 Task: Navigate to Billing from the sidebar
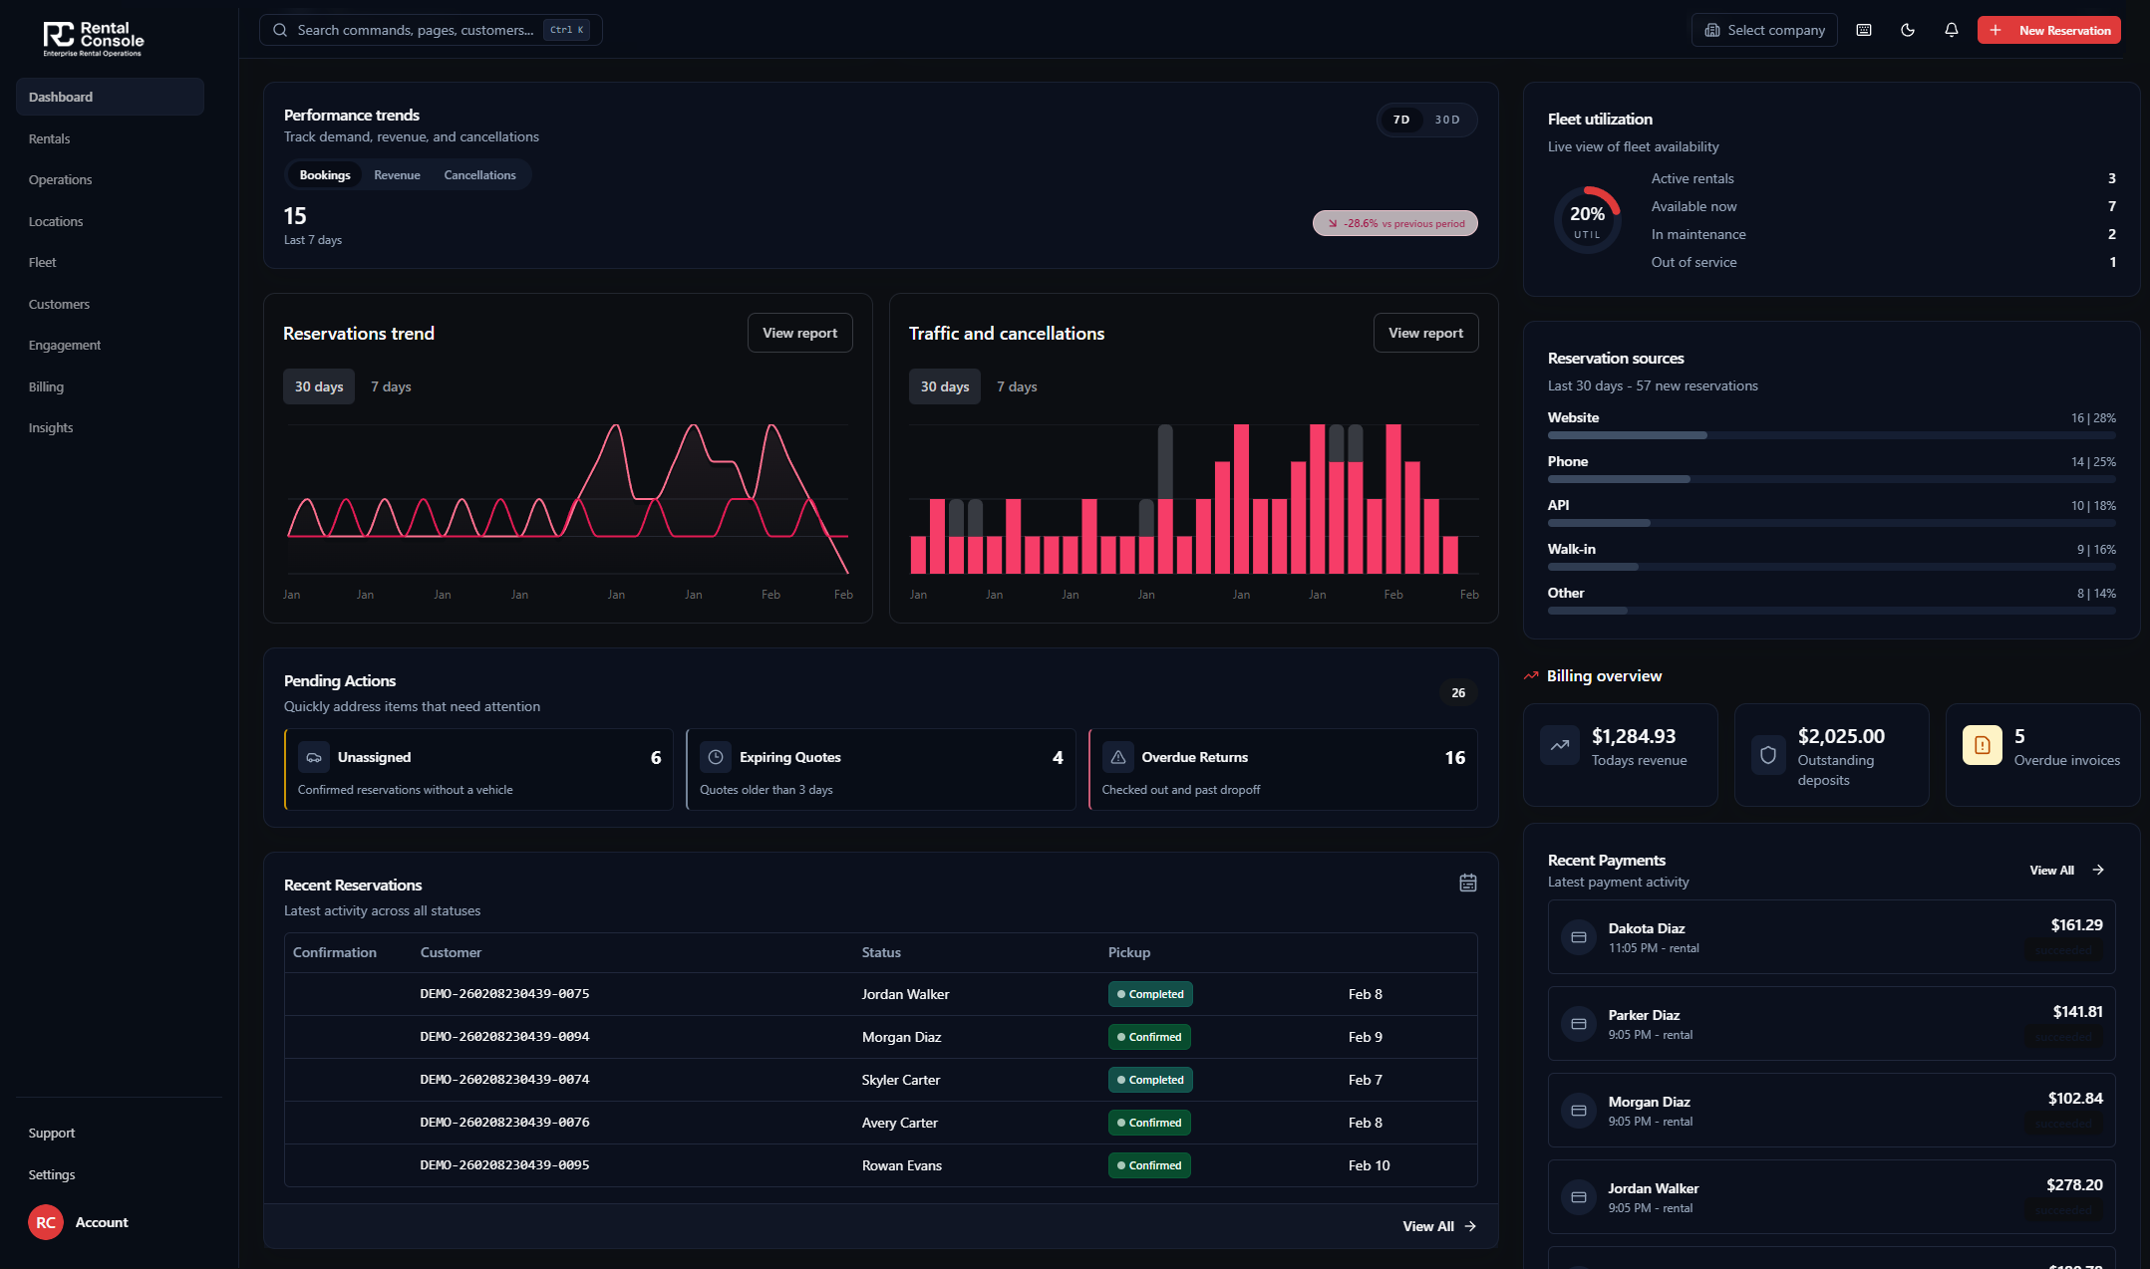click(x=46, y=386)
